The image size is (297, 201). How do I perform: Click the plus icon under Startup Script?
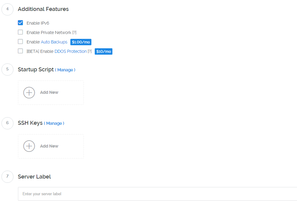(29, 93)
